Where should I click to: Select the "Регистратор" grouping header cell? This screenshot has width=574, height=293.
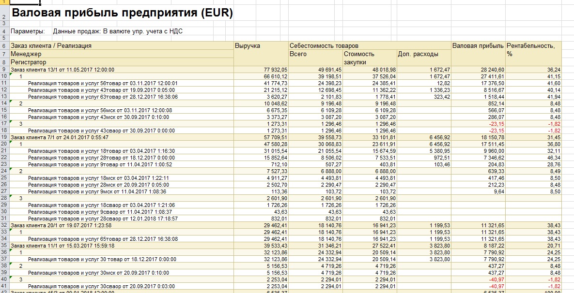pyautogui.click(x=29, y=62)
